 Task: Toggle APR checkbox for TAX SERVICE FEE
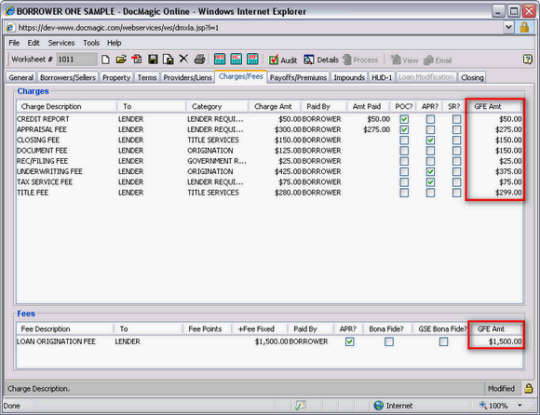tap(430, 182)
